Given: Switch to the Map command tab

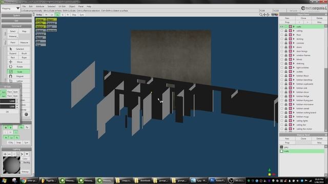Looking at the screenshot, I should click(x=24, y=31).
